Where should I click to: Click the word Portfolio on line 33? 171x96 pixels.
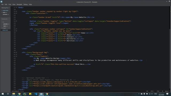click(x=71, y=39)
